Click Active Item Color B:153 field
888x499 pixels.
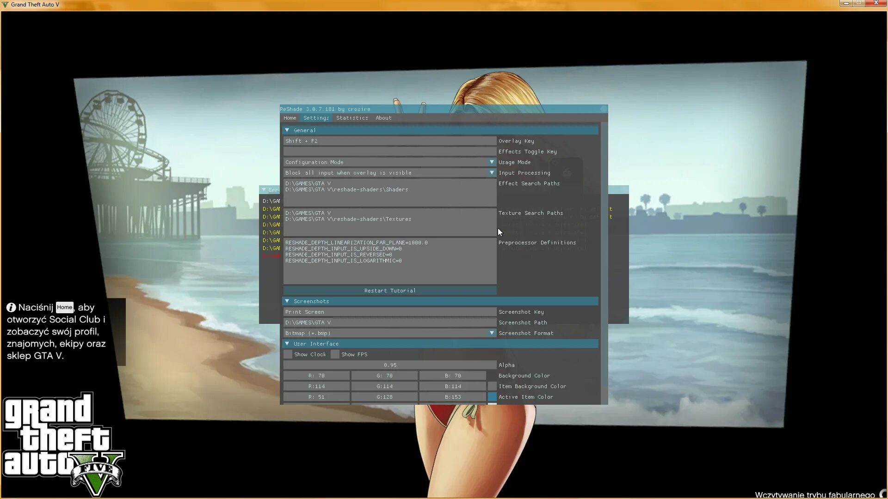click(453, 397)
